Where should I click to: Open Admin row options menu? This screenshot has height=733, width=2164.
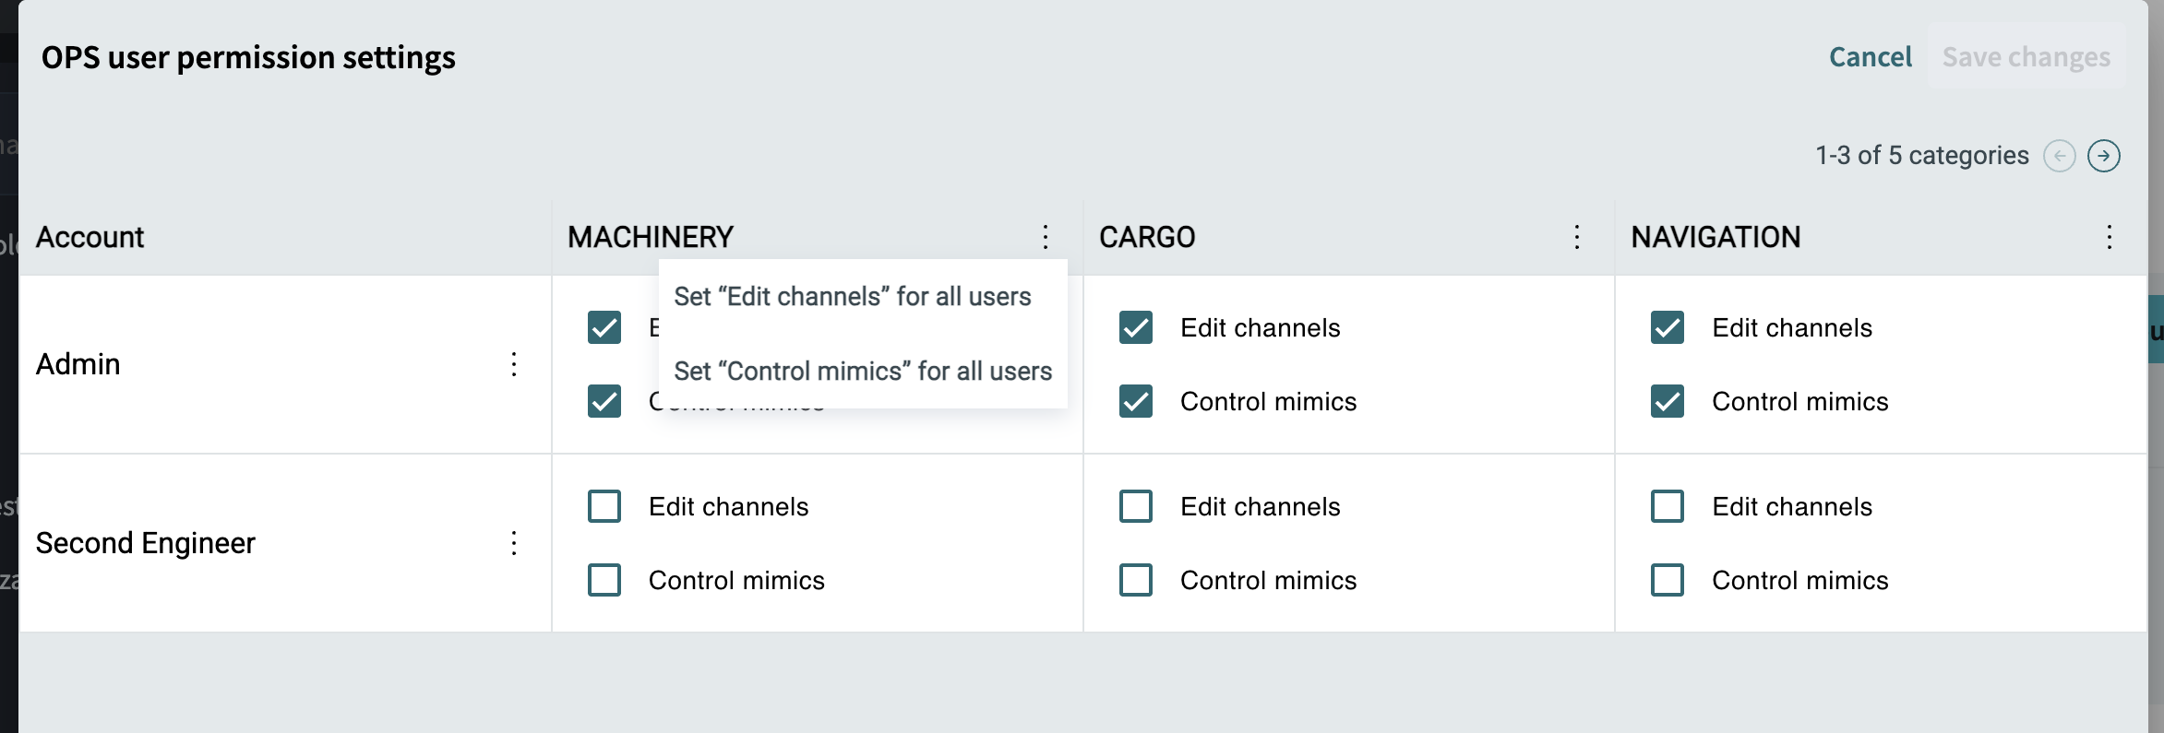(514, 364)
